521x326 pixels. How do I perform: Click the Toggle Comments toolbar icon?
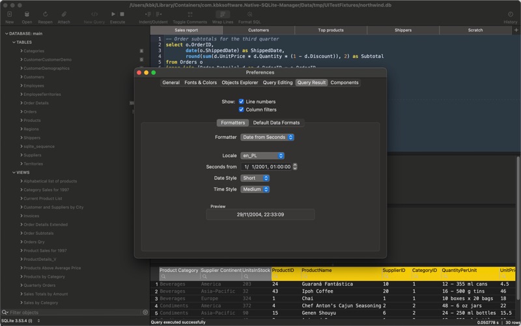(x=190, y=14)
